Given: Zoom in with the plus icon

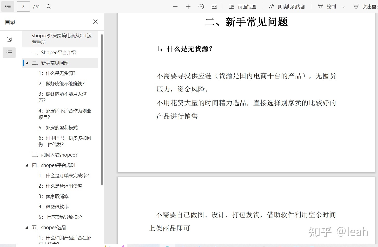Looking at the screenshot, I should 188,7.
